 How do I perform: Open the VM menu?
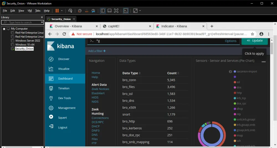point(30,11)
